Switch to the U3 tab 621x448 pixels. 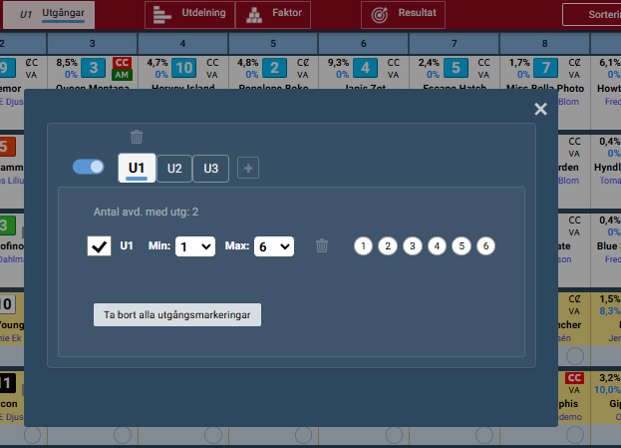point(210,168)
